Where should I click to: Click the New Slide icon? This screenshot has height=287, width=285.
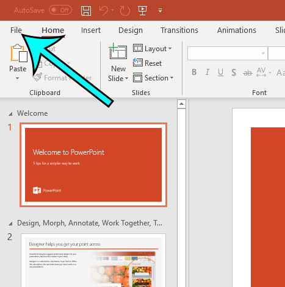(x=118, y=51)
